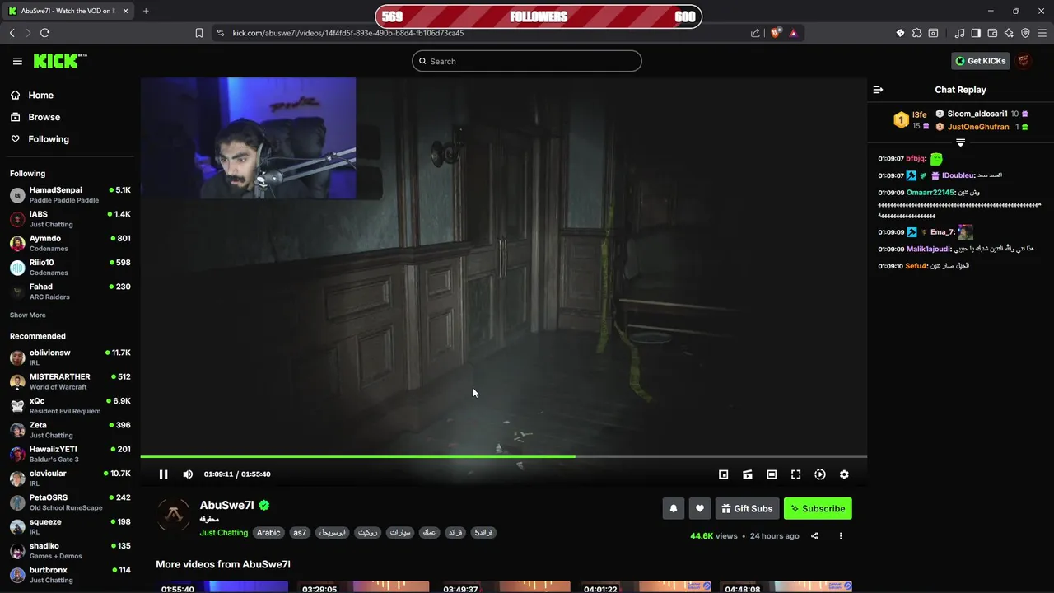Open browser main hamburger menu
This screenshot has width=1054, height=593.
[x=1042, y=33]
